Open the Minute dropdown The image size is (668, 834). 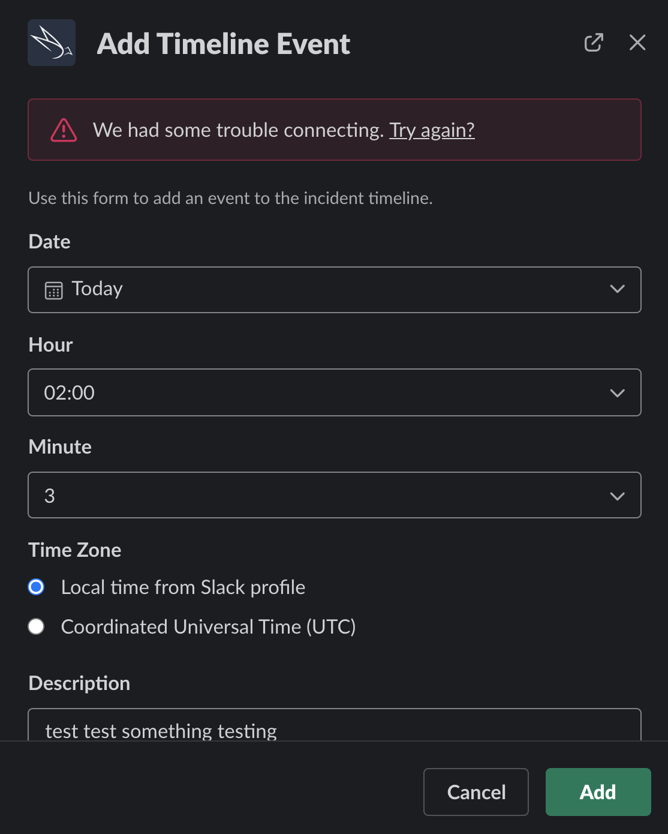point(617,495)
